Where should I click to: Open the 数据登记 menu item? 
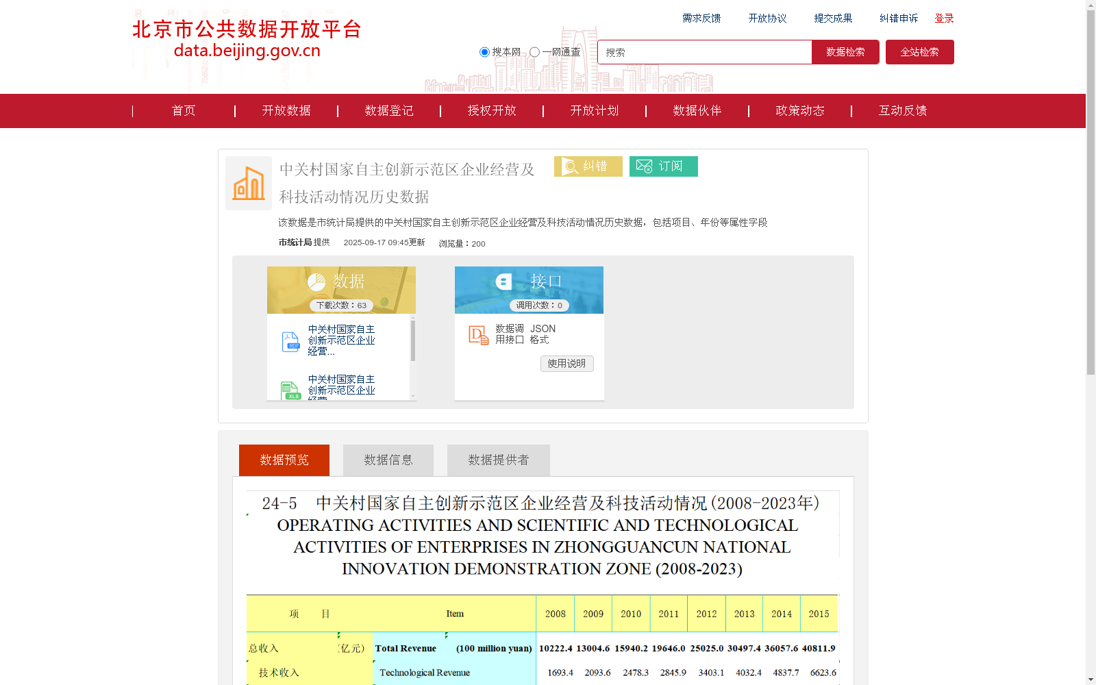[389, 111]
